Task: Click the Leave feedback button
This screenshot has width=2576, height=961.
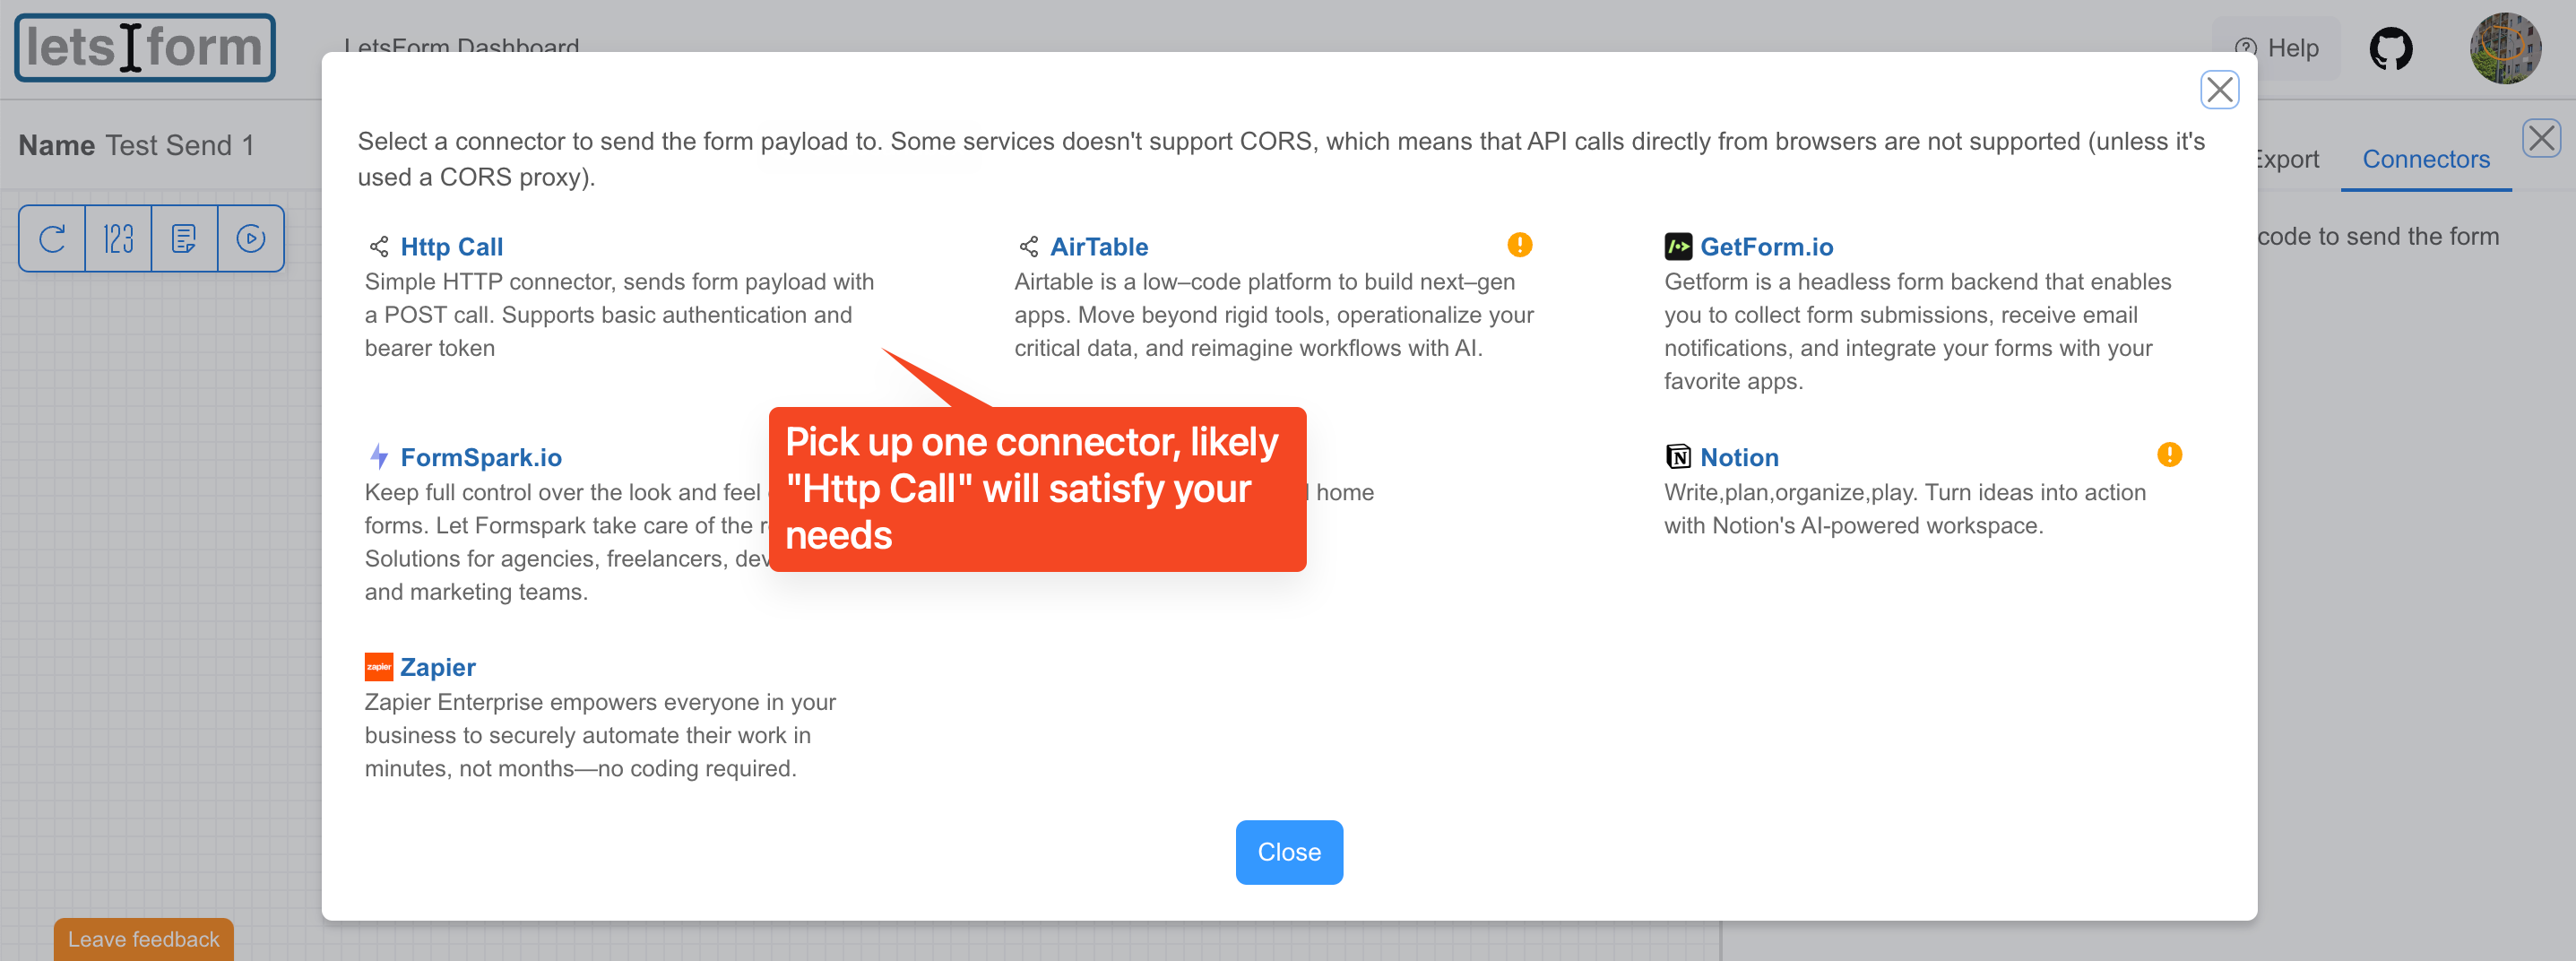Action: [143, 939]
